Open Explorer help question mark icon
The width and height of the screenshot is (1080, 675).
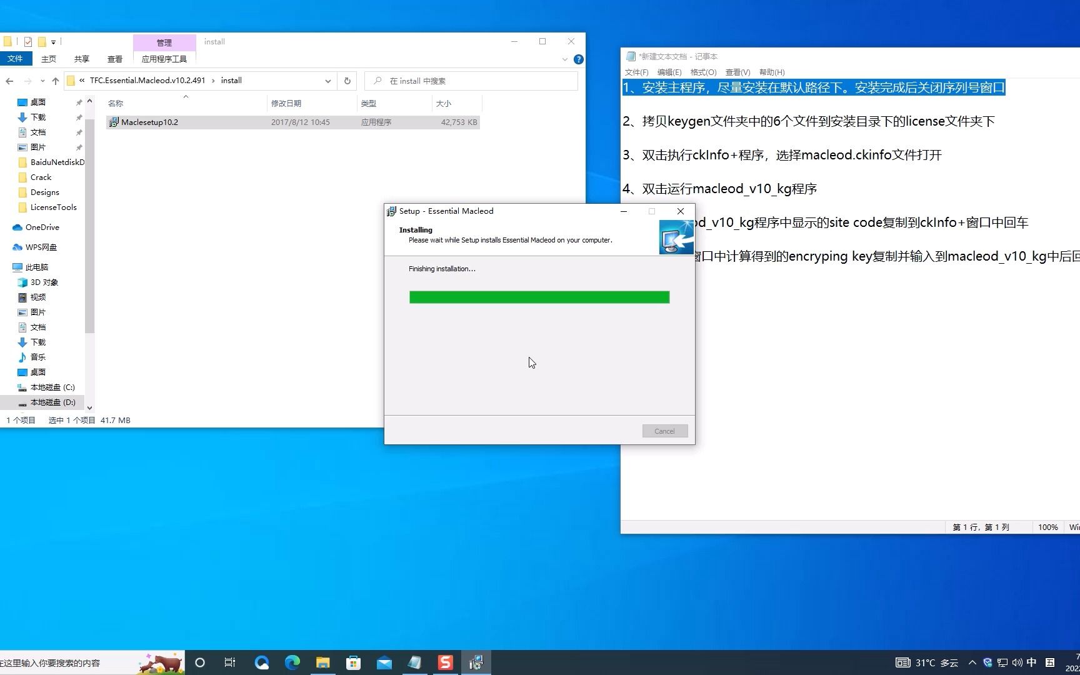(x=579, y=59)
